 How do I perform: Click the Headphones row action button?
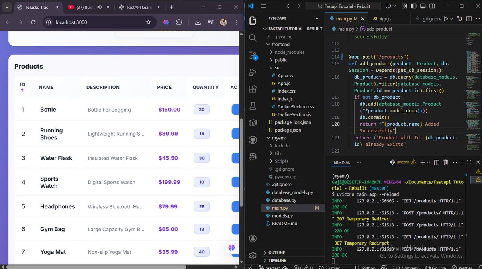click(x=235, y=206)
